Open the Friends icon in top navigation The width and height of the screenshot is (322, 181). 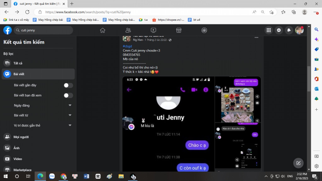click(128, 30)
